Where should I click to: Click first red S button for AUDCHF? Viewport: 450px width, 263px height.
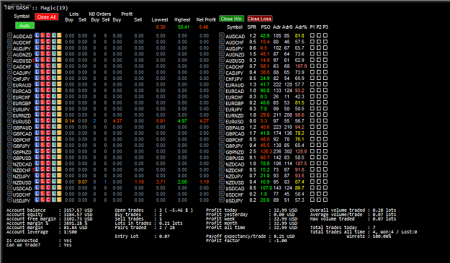click(42, 41)
